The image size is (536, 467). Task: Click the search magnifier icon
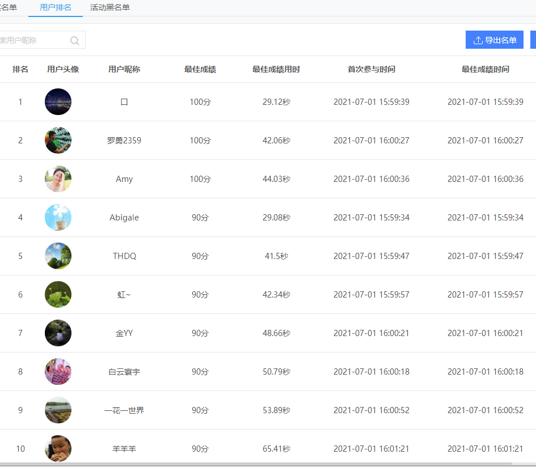pyautogui.click(x=75, y=40)
